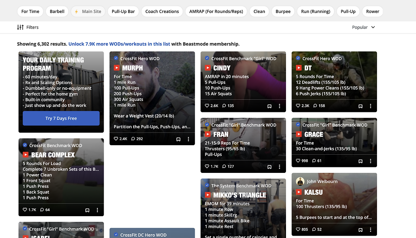The image size is (416, 238).
Task: Select the Coach Creations filter chip
Action: [x=162, y=11]
